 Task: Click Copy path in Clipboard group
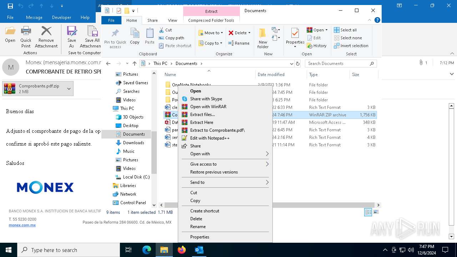tap(171, 38)
